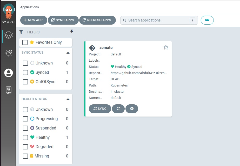Tick the Healthy health status filter
The height and width of the screenshot is (166, 240).
[x=25, y=138]
